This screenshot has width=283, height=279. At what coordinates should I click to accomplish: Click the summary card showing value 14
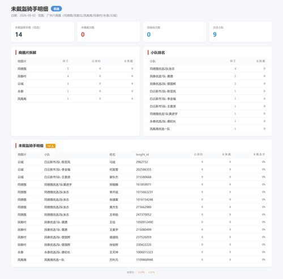42,32
